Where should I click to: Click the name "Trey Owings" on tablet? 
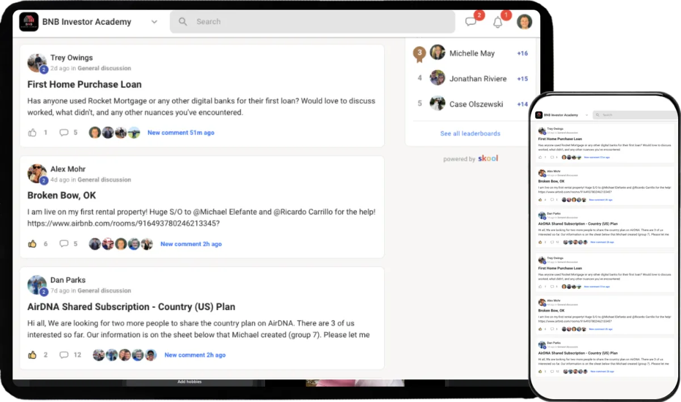[72, 57]
